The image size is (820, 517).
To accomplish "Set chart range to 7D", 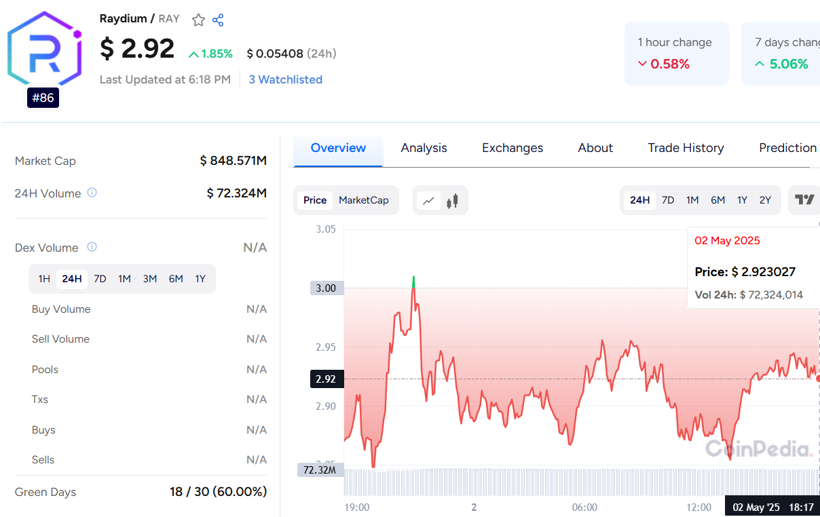I will pyautogui.click(x=668, y=200).
